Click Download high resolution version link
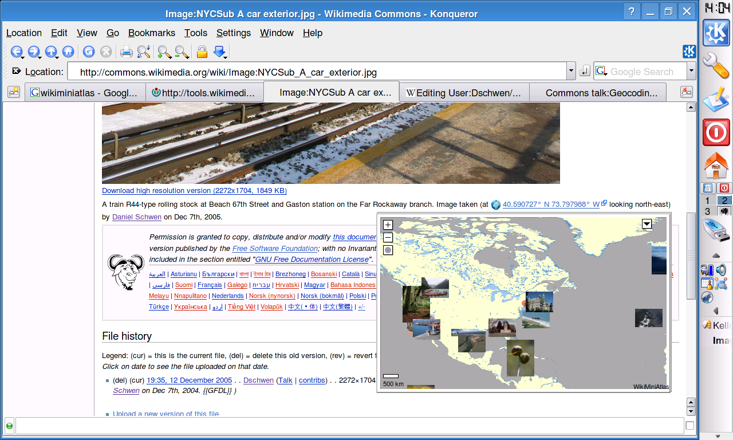The image size is (733, 440). [194, 190]
